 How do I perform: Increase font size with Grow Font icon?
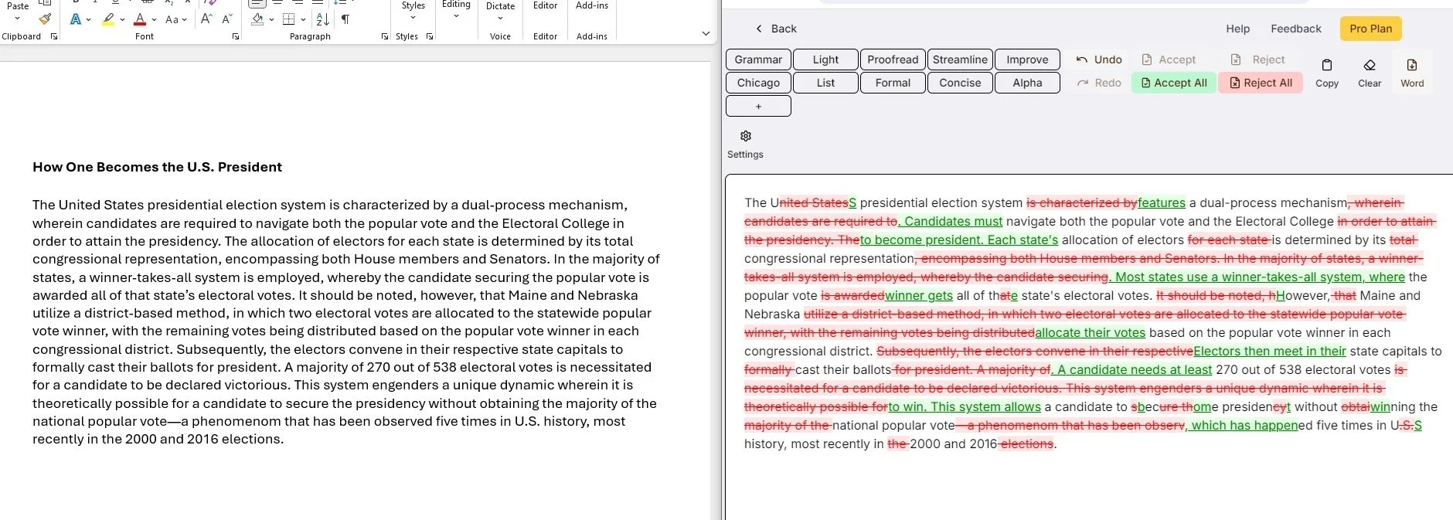point(206,19)
